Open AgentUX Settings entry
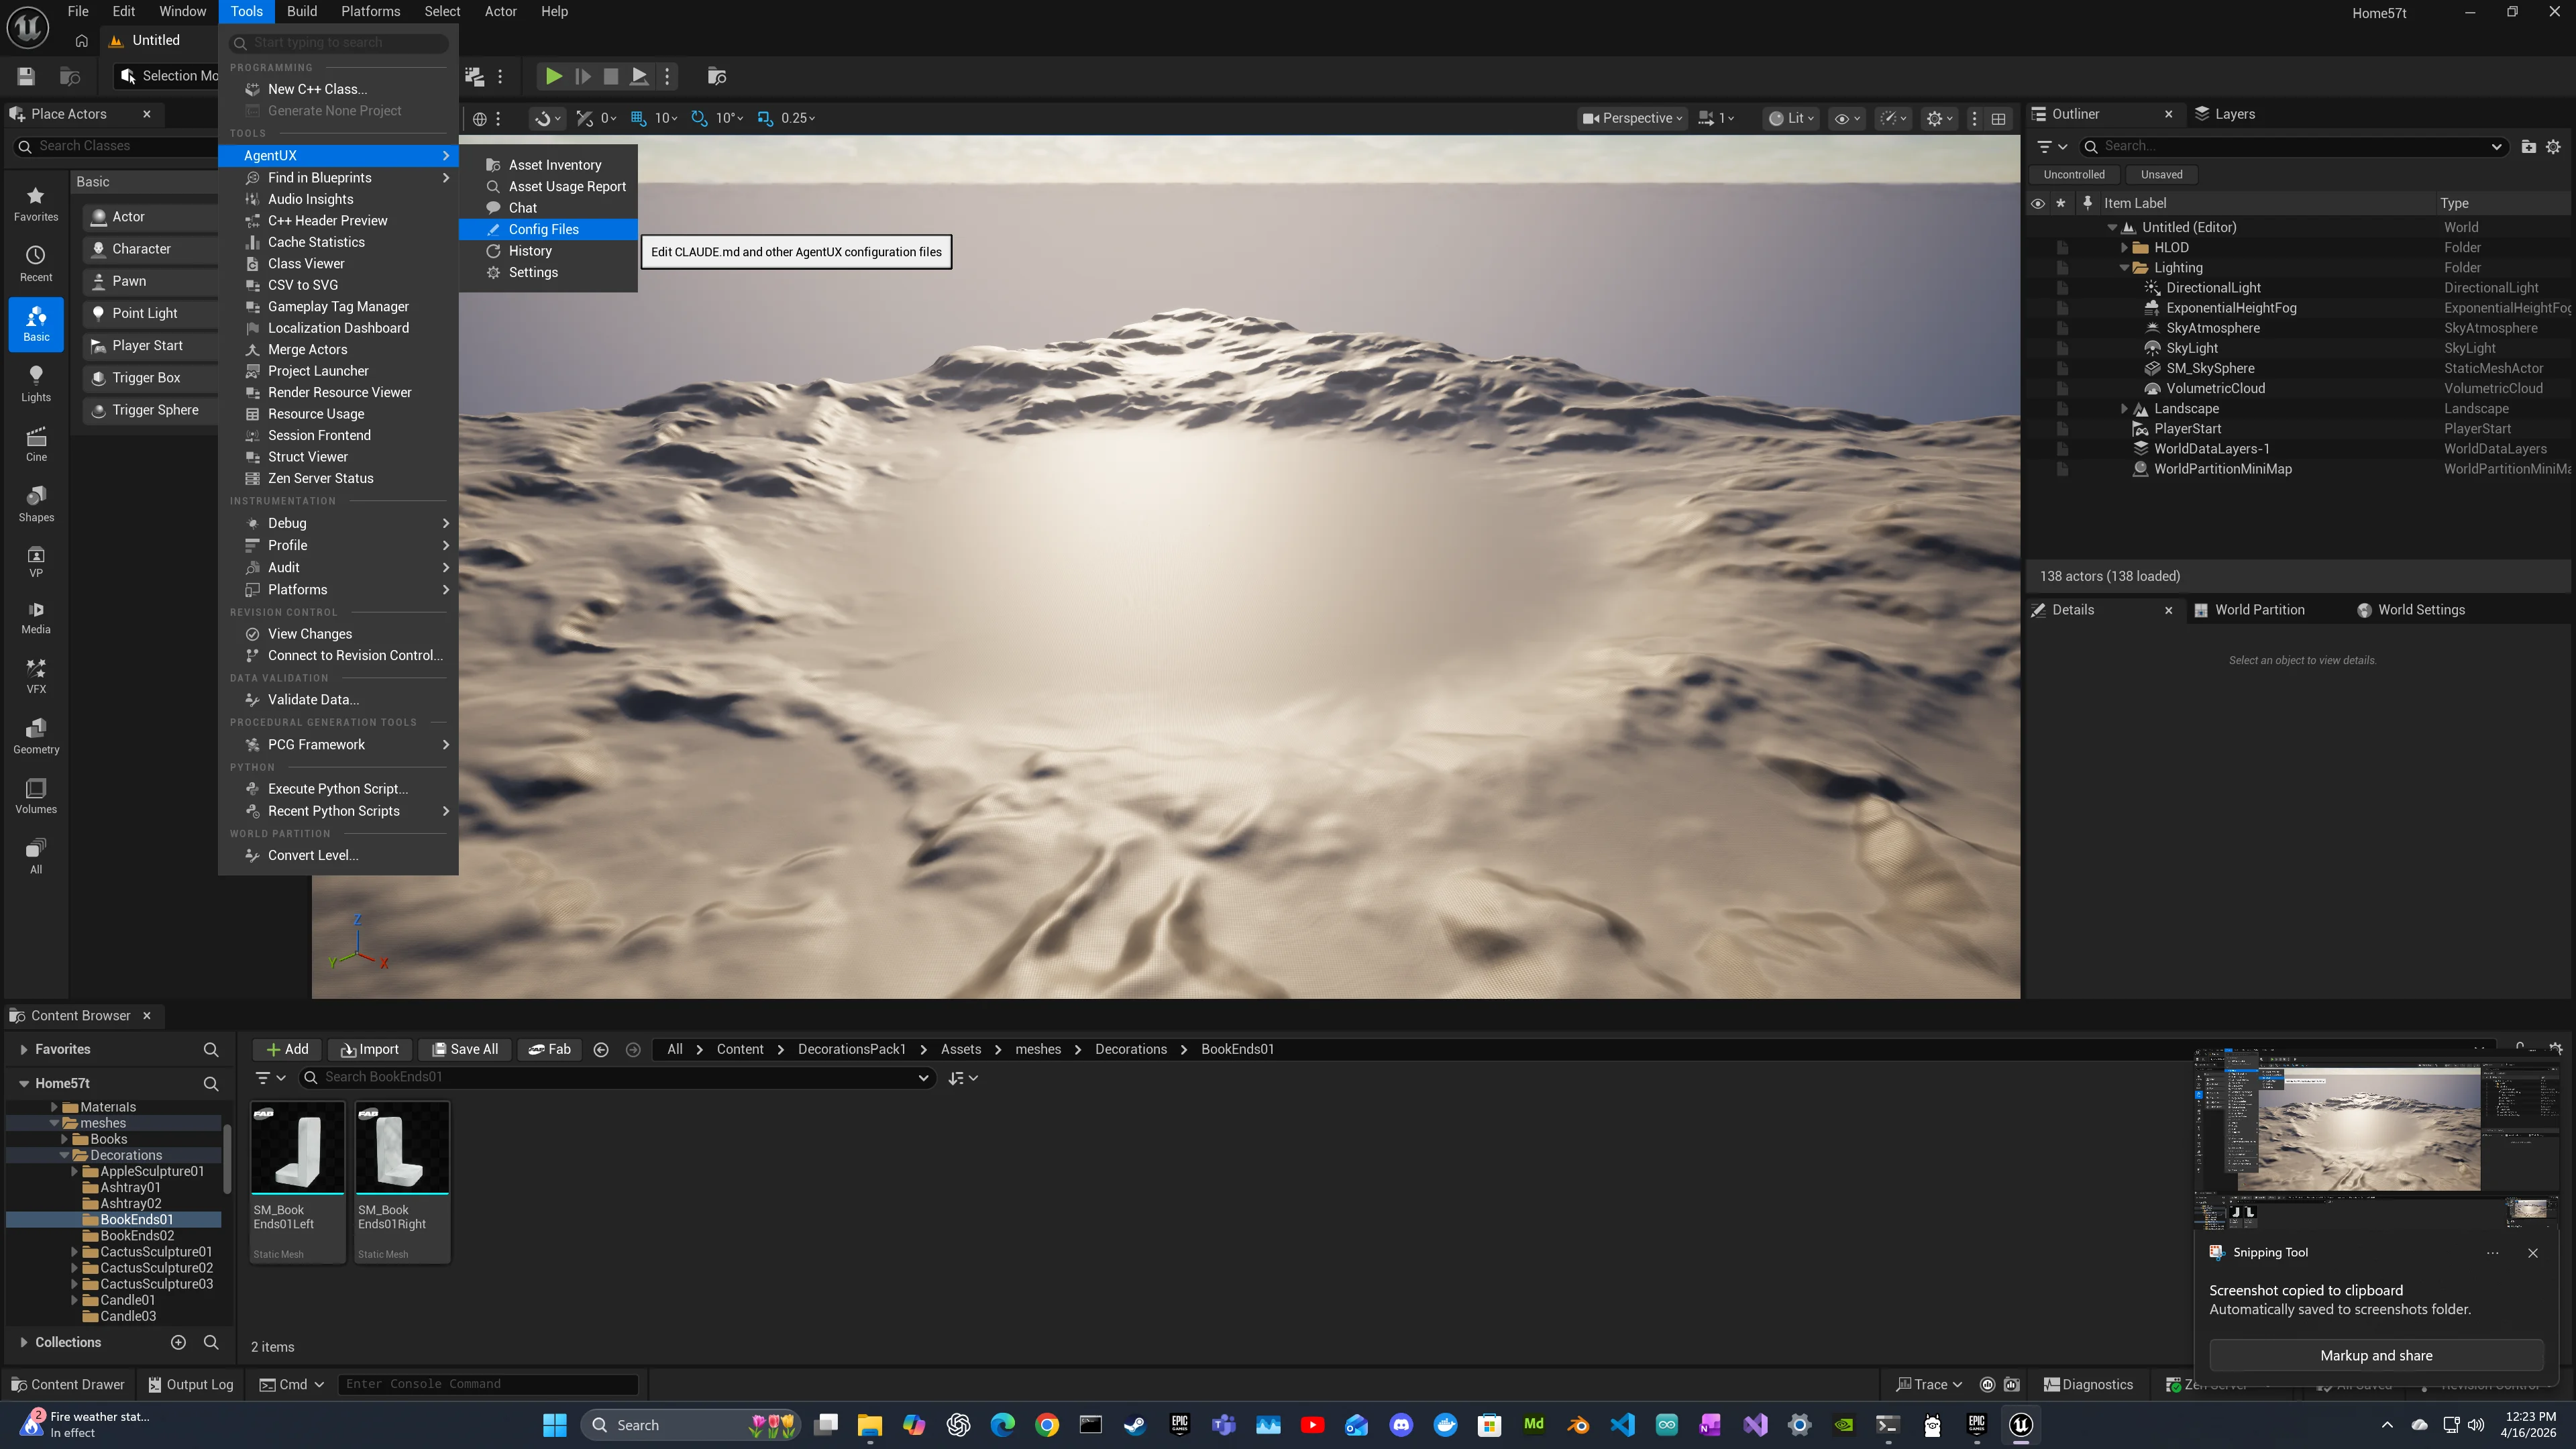The height and width of the screenshot is (1449, 2576). [x=548, y=272]
